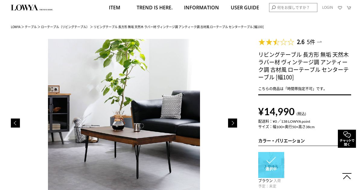Screen dimensions: 362x190
Task: Click the LOWYA logo
Action: click(32, 8)
